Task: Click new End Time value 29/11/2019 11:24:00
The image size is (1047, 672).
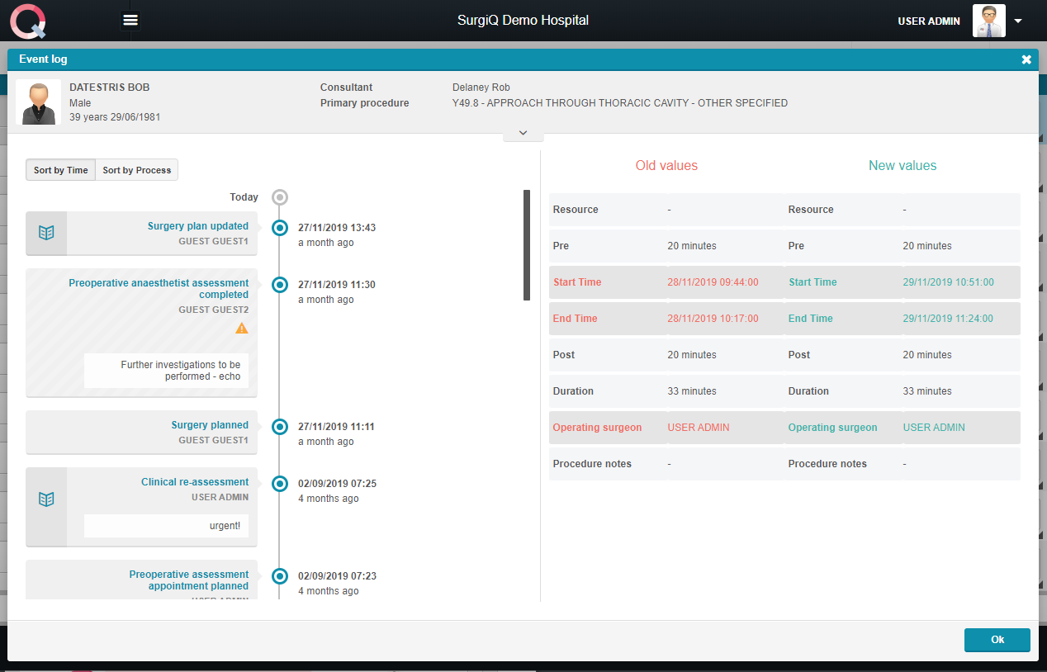Action: coord(948,319)
